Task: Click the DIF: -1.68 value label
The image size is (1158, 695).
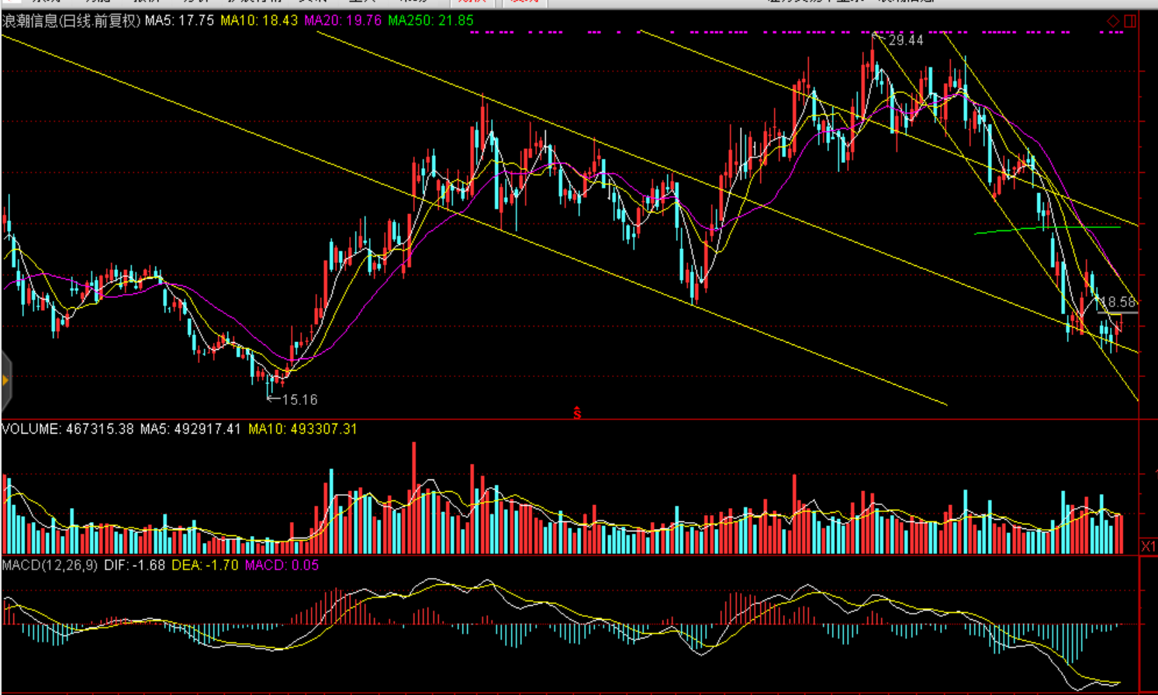Action: tap(134, 565)
